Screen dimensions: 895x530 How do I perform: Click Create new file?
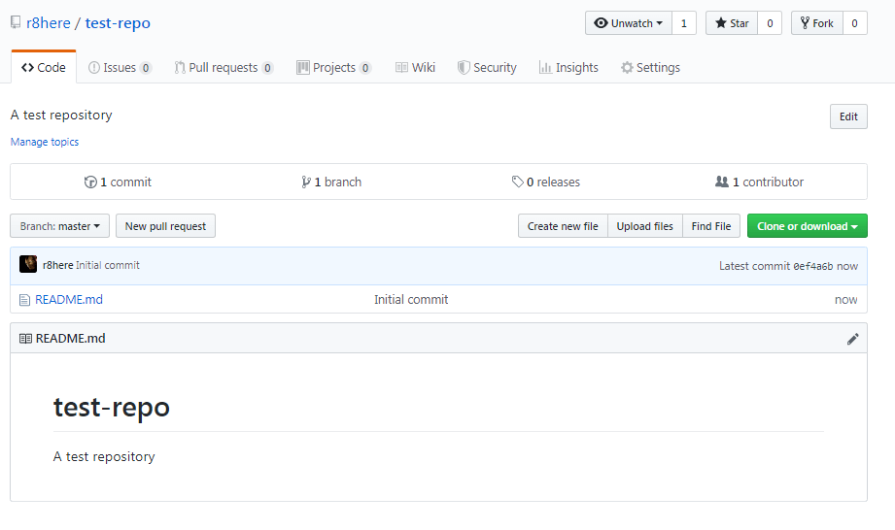click(563, 226)
